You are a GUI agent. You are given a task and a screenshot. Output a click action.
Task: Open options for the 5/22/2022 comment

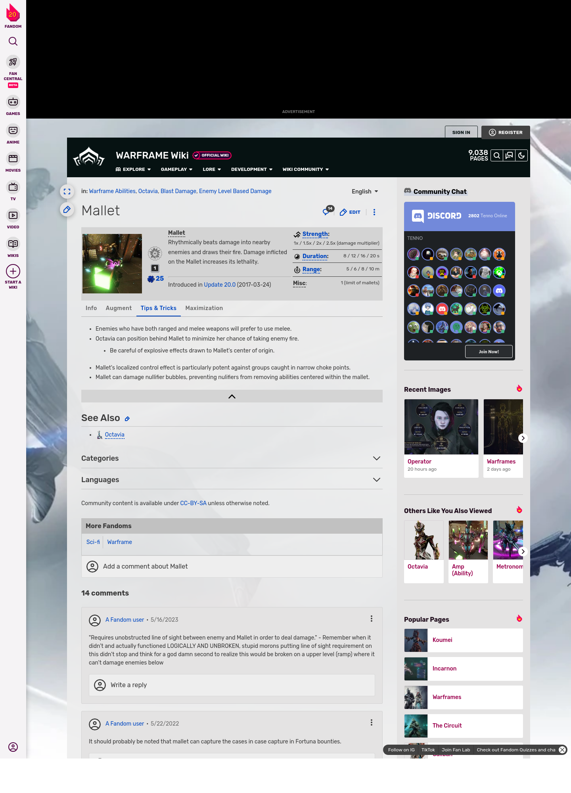[372, 722]
